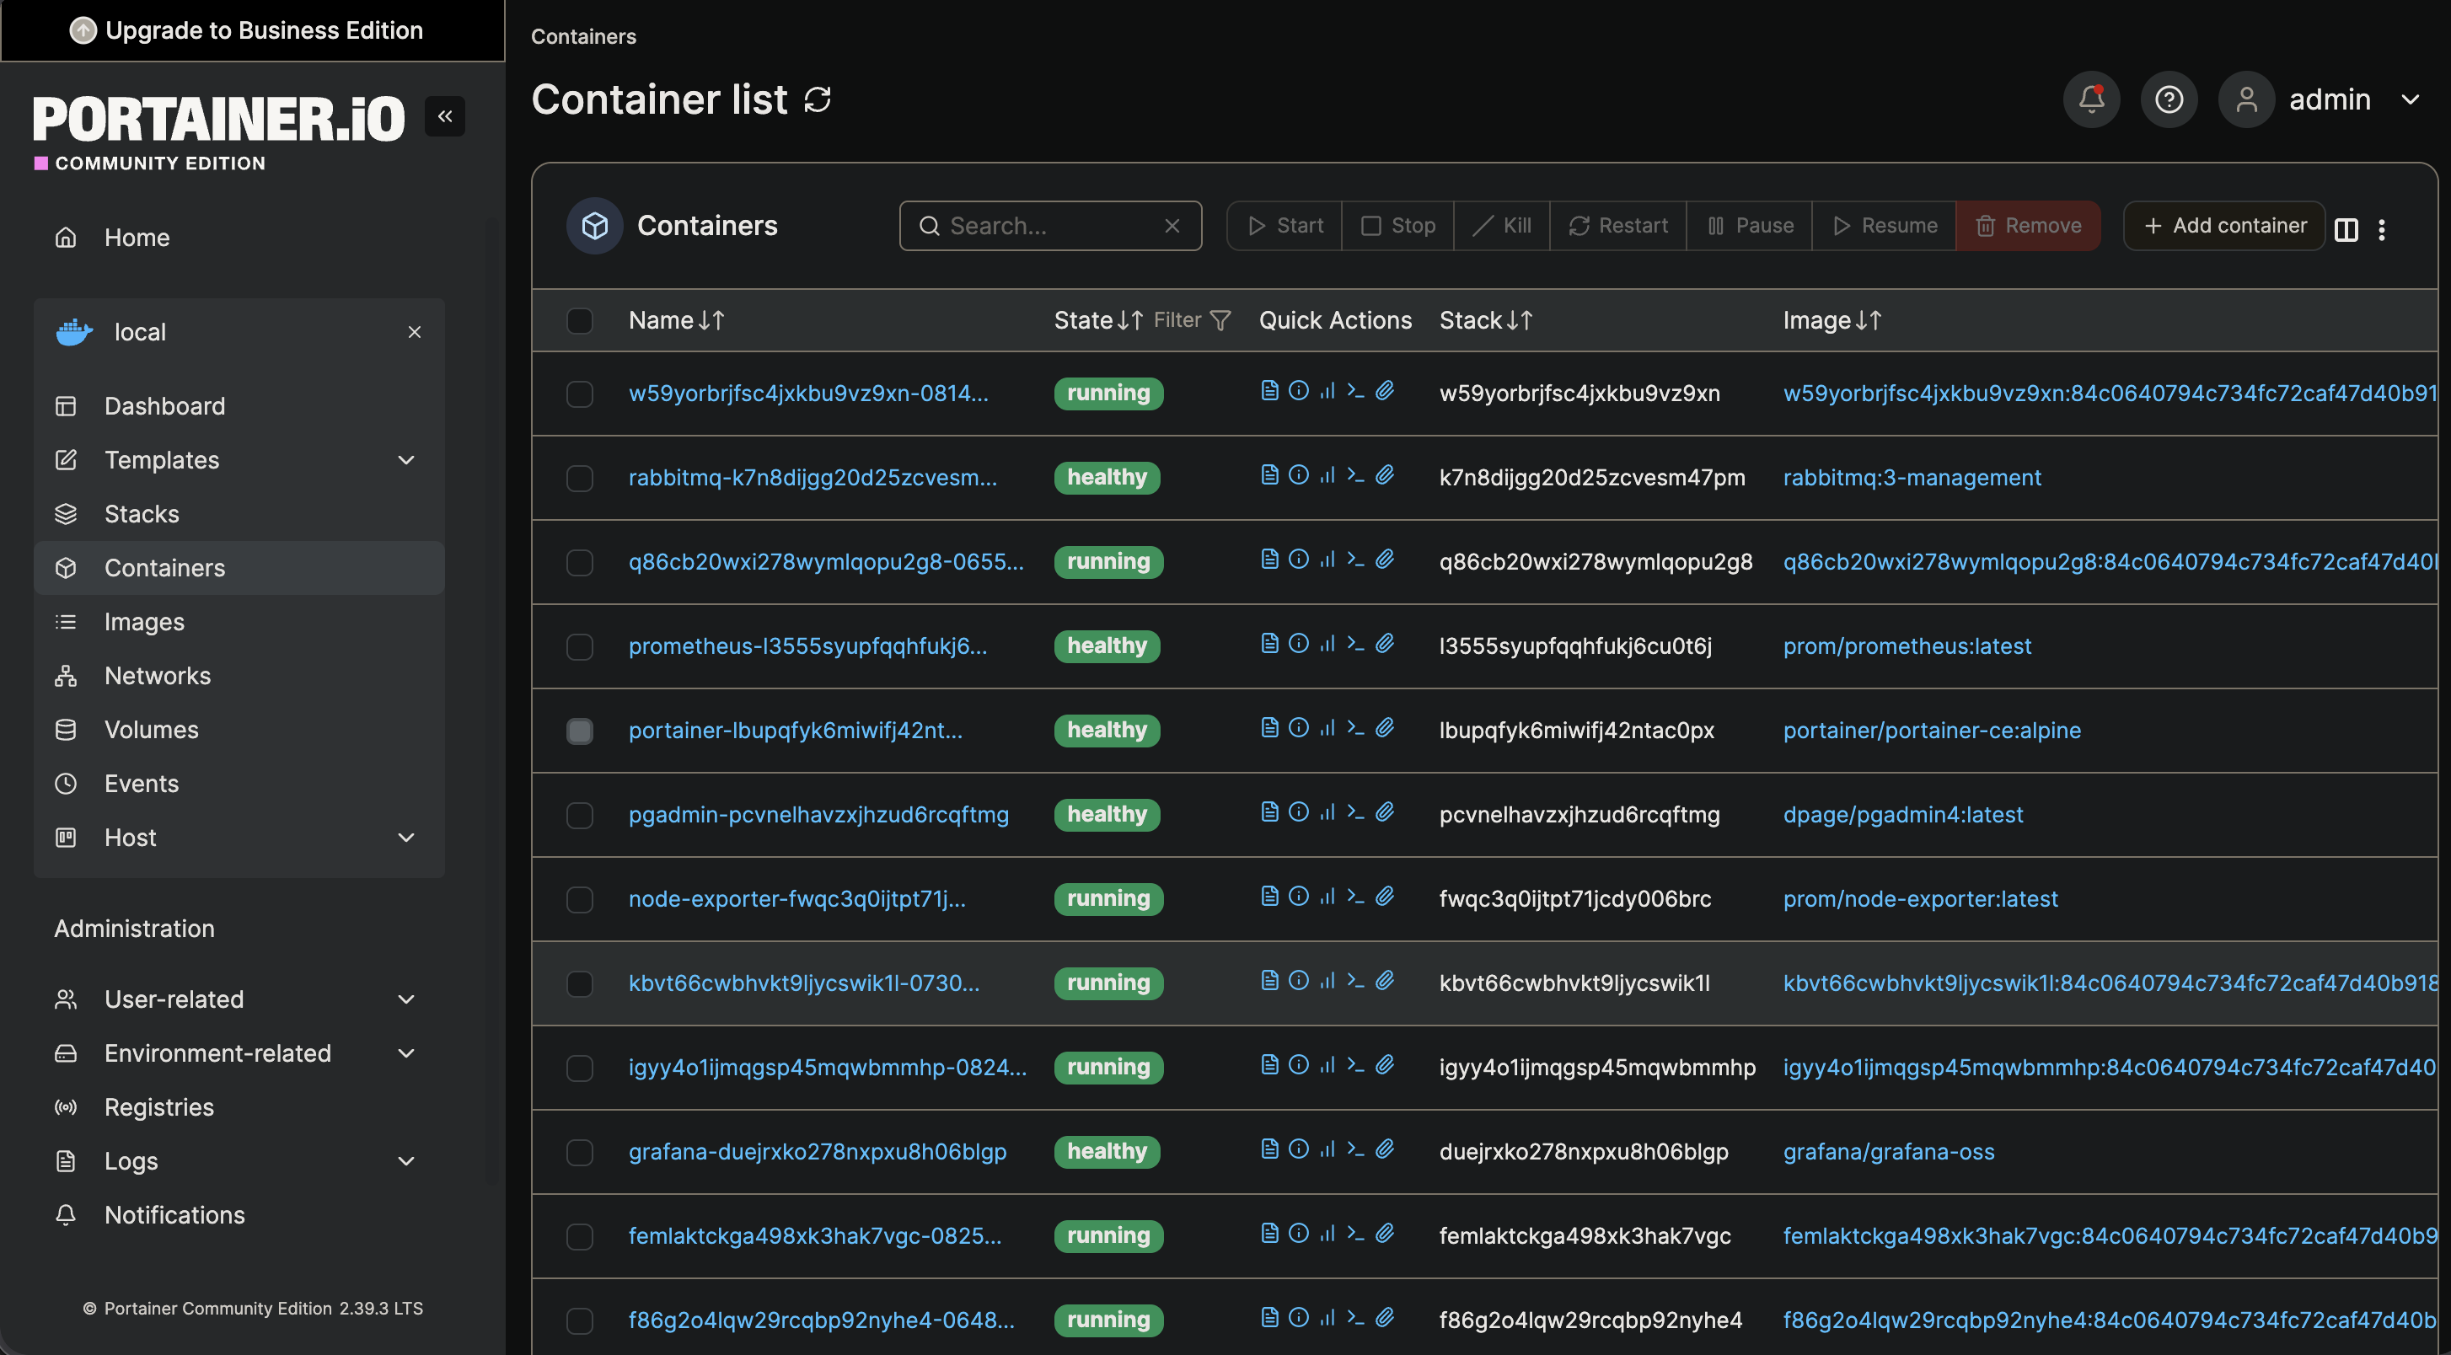The image size is (2451, 1355).
Task: Open logs for the rabbitmq container
Action: 1268,474
